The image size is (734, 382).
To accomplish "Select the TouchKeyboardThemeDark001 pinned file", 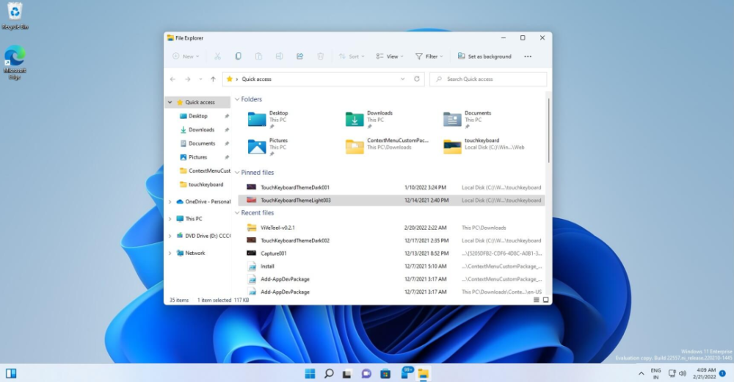I will coord(295,187).
